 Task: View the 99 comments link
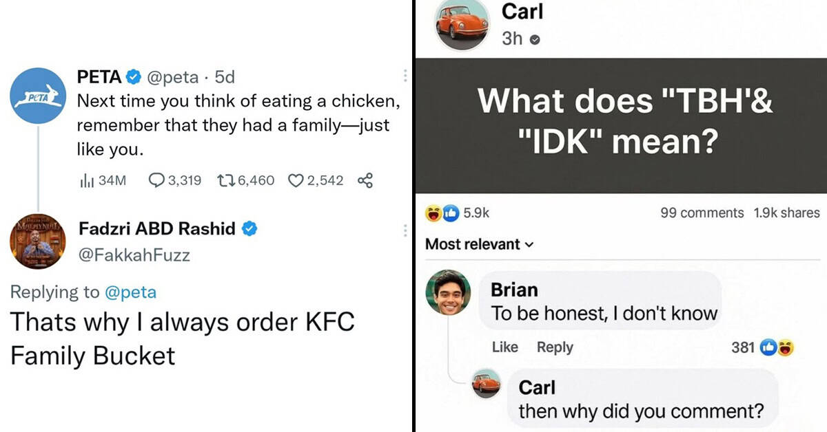tap(702, 213)
